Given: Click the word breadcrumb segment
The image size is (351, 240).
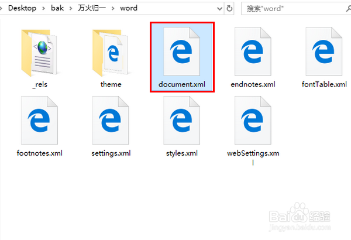Looking at the screenshot, I should 129,8.
